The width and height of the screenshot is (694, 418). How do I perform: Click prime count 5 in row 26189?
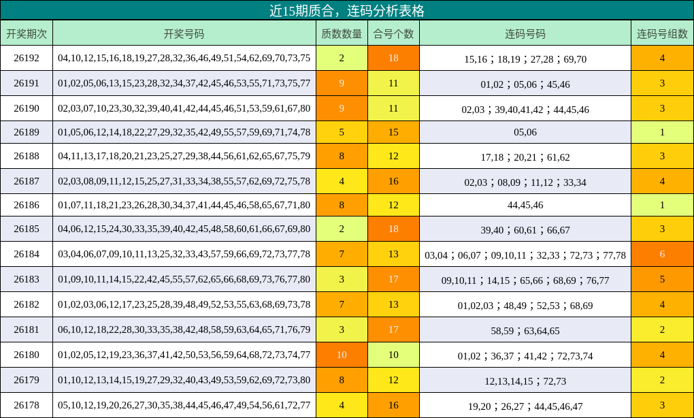tap(342, 132)
